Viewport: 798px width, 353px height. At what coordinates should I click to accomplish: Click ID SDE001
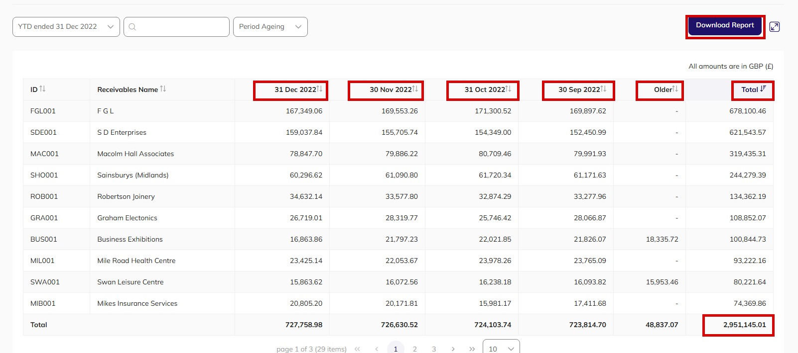43,132
